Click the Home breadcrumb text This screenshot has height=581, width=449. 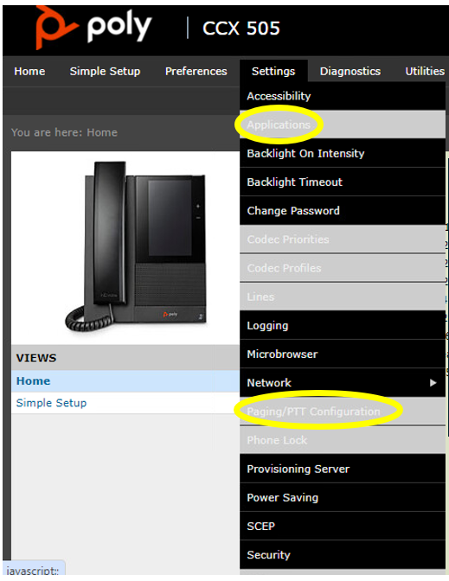point(102,132)
